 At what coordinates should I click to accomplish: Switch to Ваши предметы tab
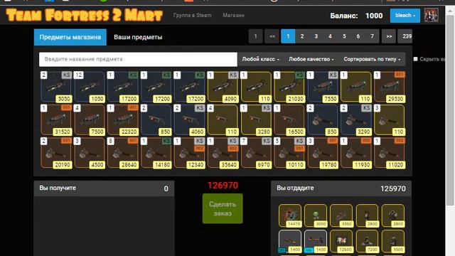pos(138,37)
